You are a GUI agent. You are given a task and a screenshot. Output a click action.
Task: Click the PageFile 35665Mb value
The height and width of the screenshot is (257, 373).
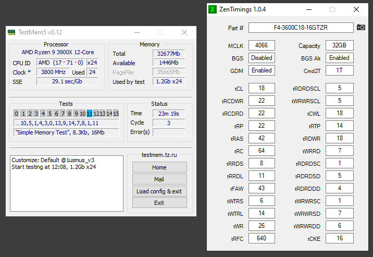169,72
